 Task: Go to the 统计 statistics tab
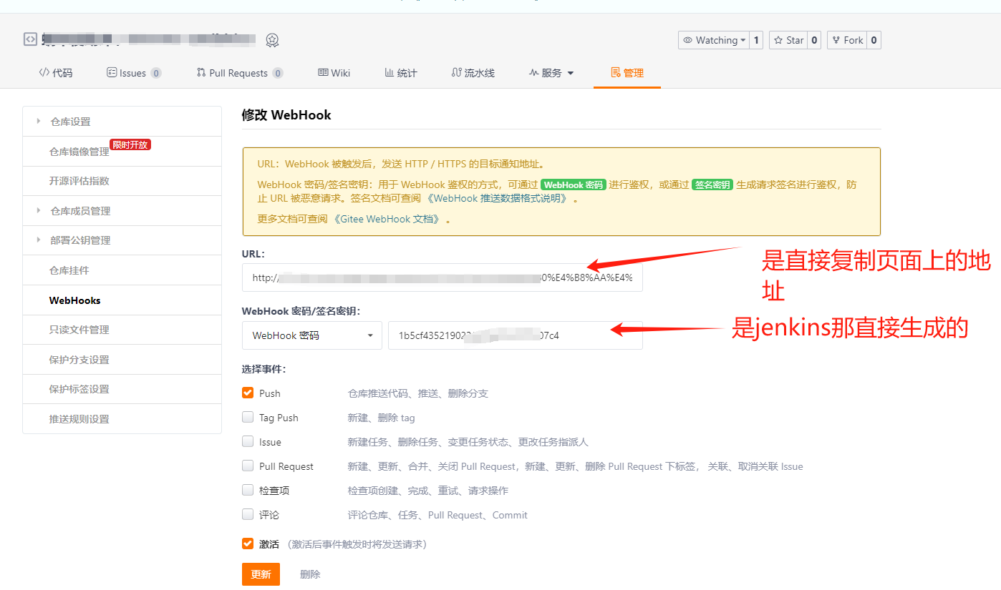point(400,73)
